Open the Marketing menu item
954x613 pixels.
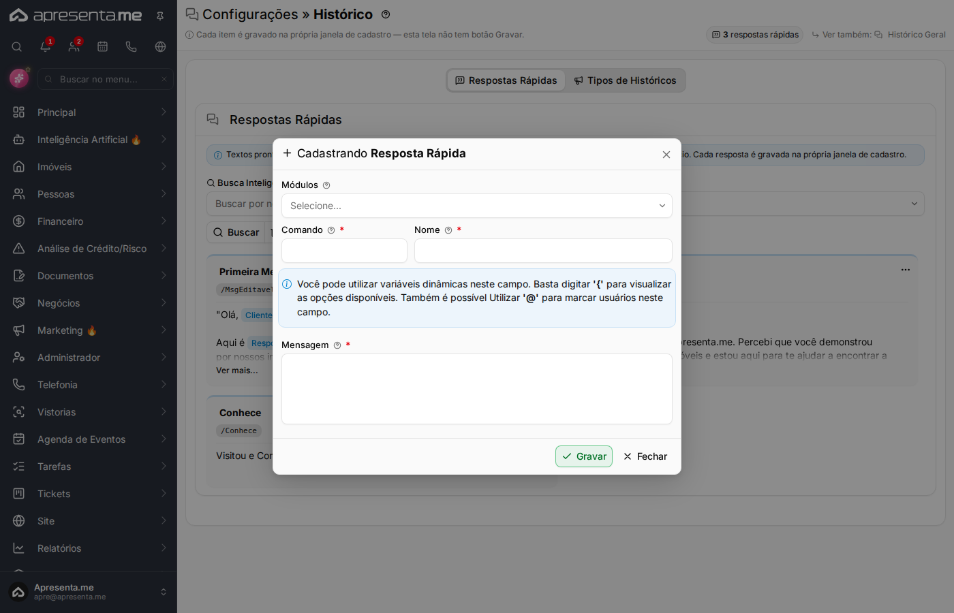click(x=89, y=330)
